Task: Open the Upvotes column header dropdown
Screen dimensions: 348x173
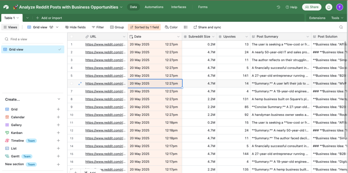Action: [247, 37]
